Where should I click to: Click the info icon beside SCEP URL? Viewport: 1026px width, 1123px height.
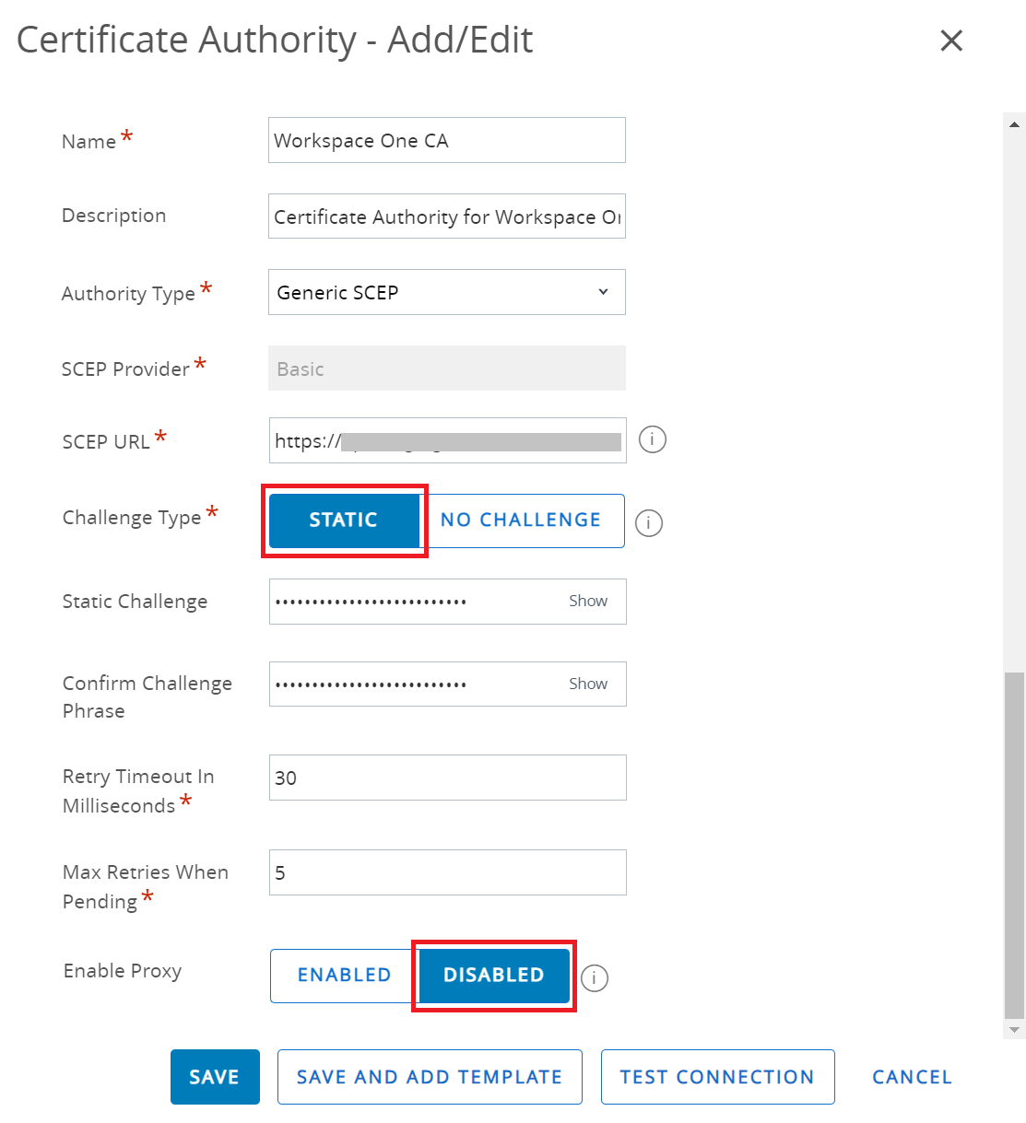[652, 439]
